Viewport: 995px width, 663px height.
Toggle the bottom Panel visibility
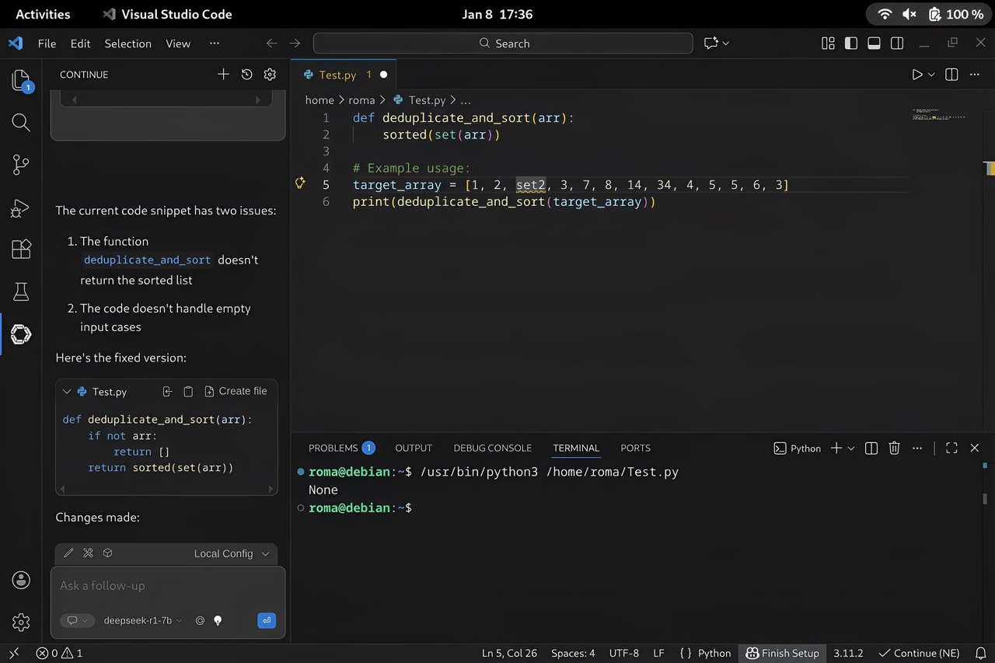pos(874,44)
